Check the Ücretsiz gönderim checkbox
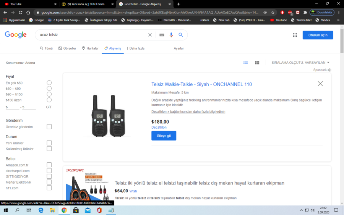The image size is (344, 215). pos(49,127)
